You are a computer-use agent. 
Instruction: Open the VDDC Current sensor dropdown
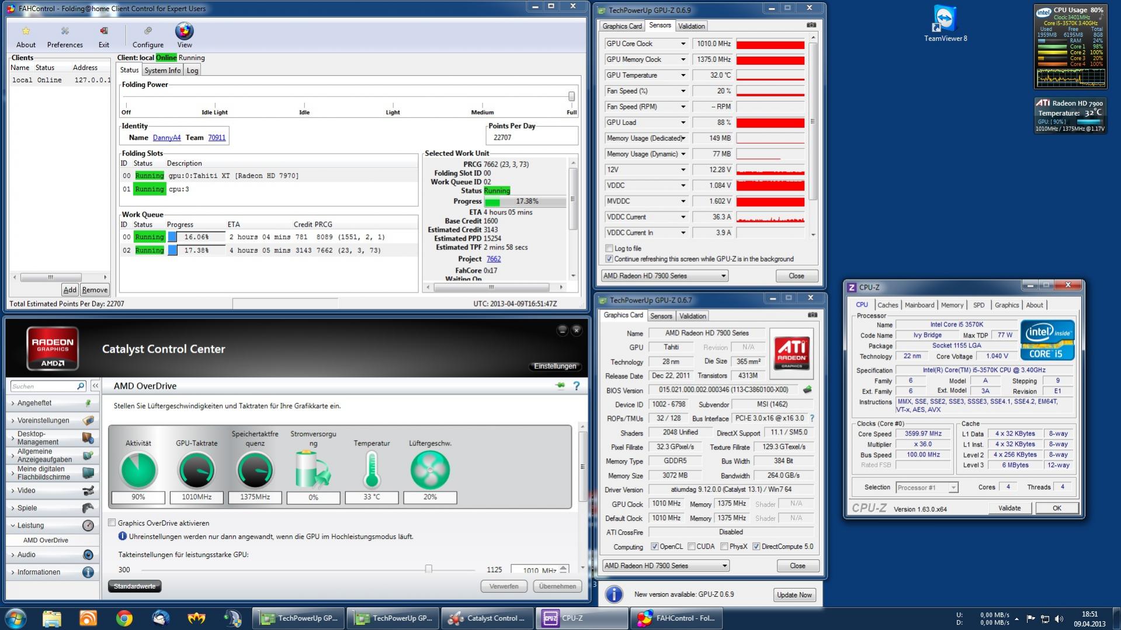[x=683, y=217]
